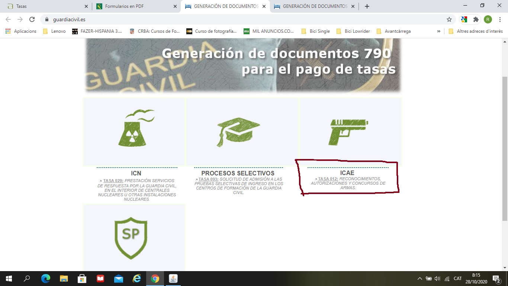This screenshot has width=508, height=286.
Task: Click the address bar showing guardiacivil.es
Action: point(242,19)
